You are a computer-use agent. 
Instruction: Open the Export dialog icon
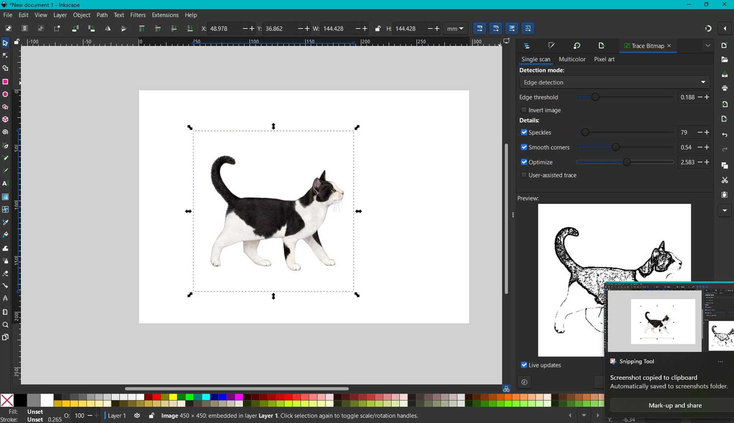click(602, 46)
